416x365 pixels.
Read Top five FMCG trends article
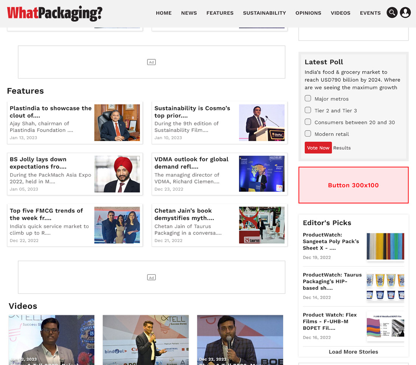pos(47,214)
